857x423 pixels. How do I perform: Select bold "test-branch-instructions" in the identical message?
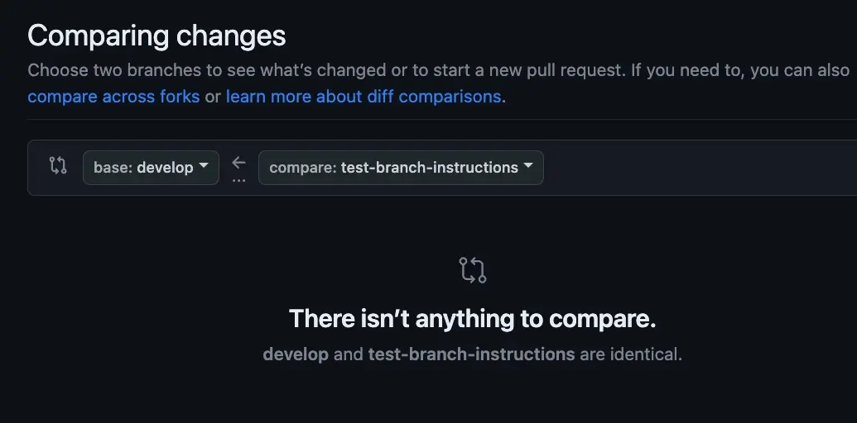coord(471,354)
